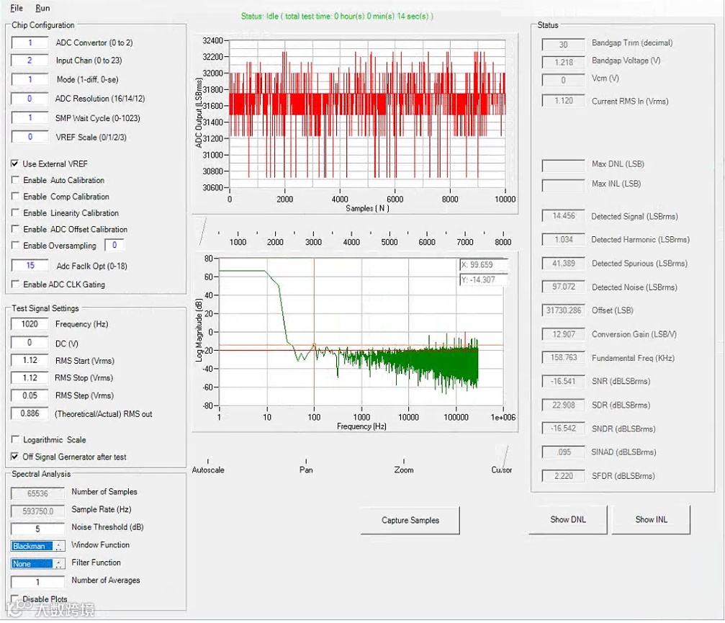Click the RMS Stop (Vrms) field
725x623 pixels.
click(30, 378)
